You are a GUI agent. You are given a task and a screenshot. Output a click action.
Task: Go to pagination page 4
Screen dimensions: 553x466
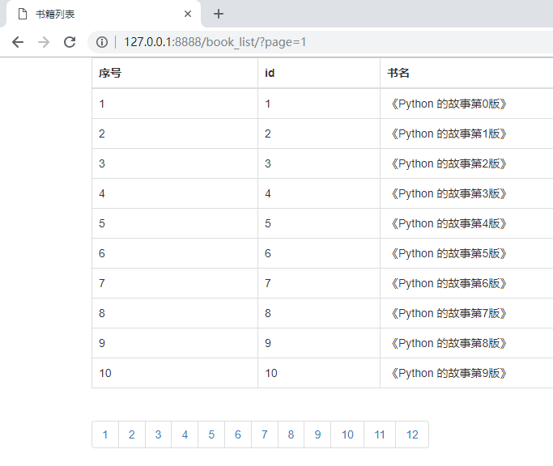(185, 434)
